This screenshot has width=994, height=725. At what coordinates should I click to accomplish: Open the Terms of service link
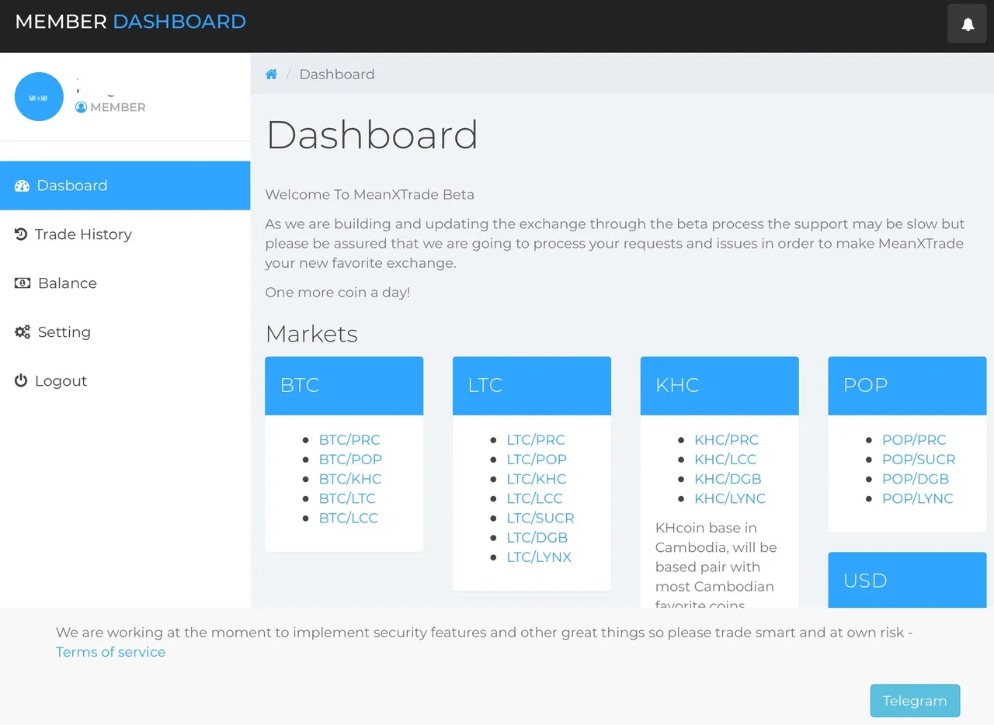tap(110, 652)
